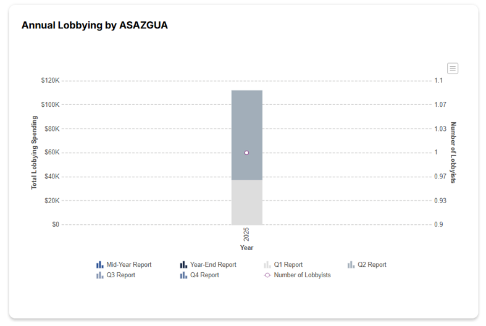This screenshot has height=326, width=486.
Task: Disable the Year-End Report legend label
Action: pyautogui.click(x=213, y=265)
